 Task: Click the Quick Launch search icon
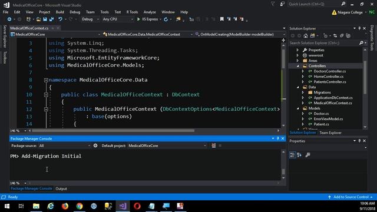tap(343, 4)
